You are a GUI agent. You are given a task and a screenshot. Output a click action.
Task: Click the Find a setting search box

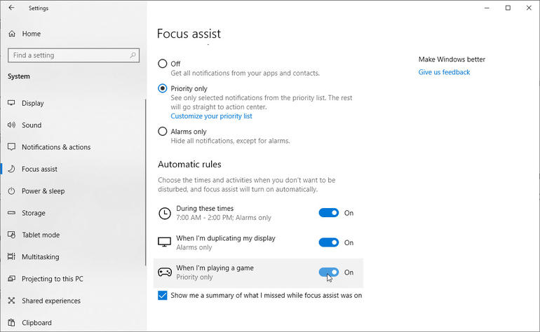pos(74,55)
